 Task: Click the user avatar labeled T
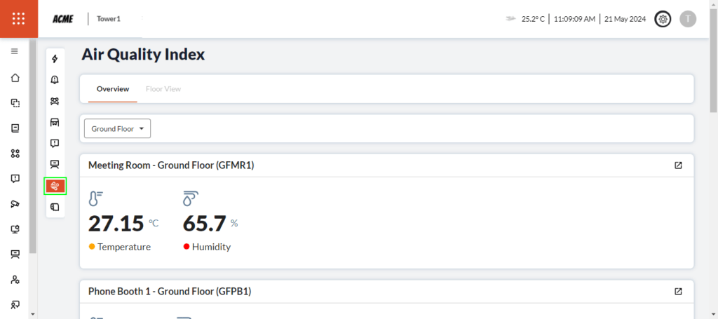[688, 19]
